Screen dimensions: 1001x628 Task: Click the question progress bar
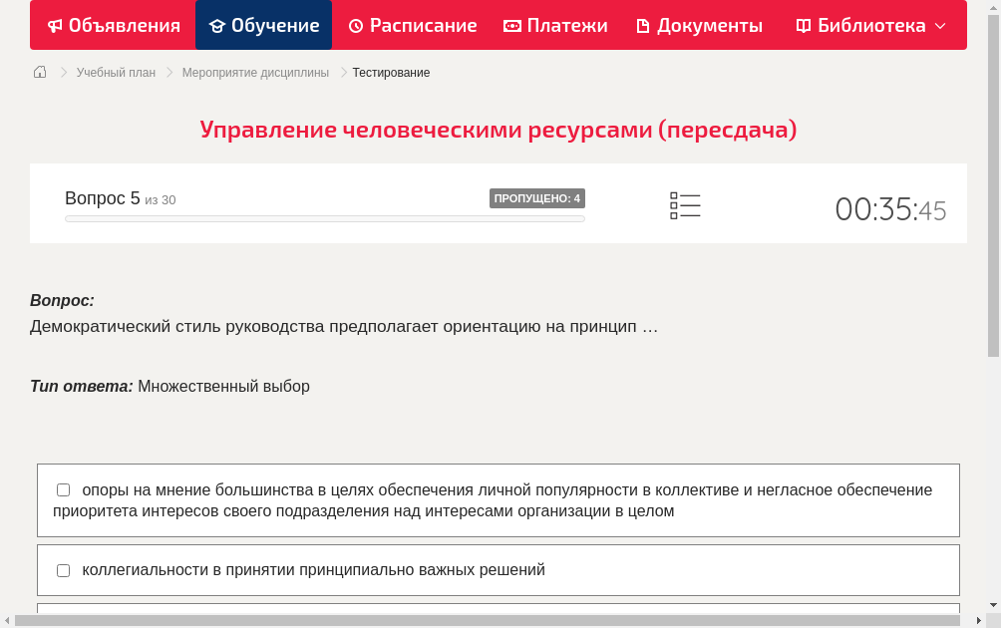pos(324,218)
